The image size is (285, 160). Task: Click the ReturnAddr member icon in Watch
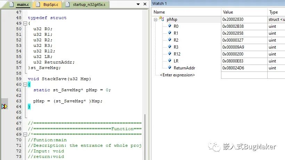point(170,67)
